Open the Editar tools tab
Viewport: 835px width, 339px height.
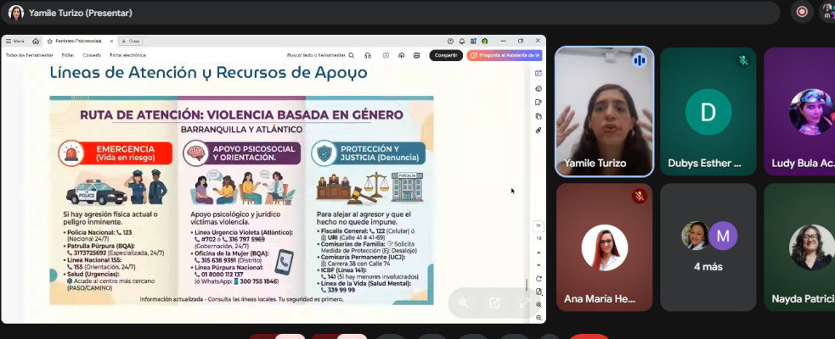68,55
